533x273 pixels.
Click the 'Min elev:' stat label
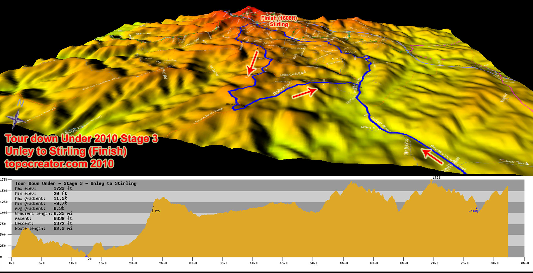(25, 193)
